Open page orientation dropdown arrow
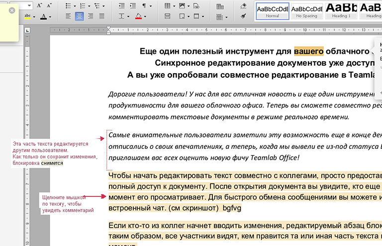The image size is (382, 246). tap(189, 17)
